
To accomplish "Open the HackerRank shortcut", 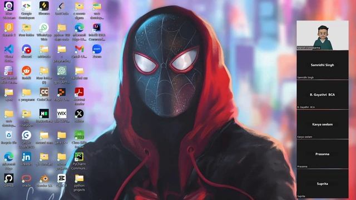I will tap(44, 113).
